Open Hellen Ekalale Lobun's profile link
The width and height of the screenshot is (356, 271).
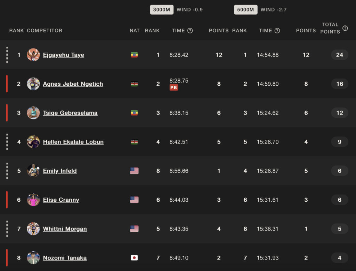(73, 142)
